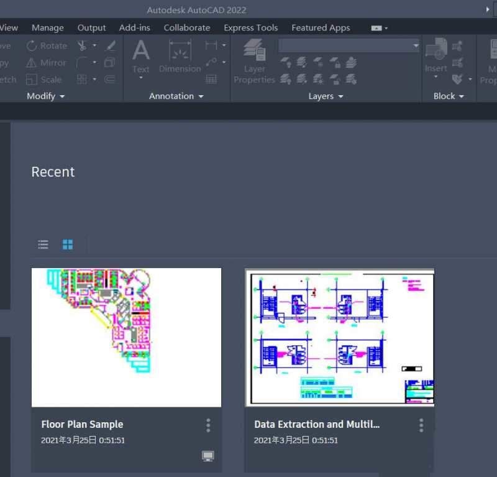
Task: Open the Table creation tool in Annotation
Action: (x=211, y=80)
